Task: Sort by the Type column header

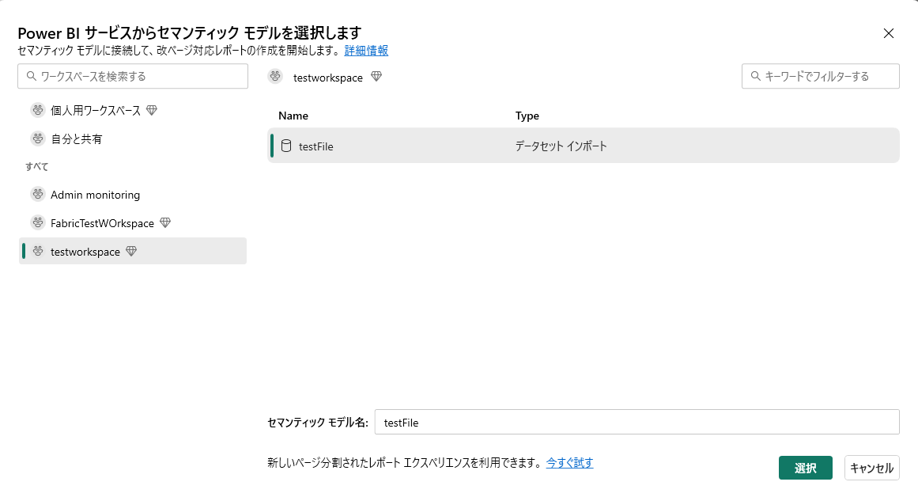Action: [527, 116]
